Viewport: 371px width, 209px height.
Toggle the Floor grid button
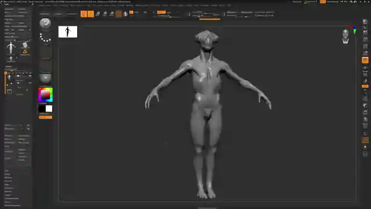(365, 68)
